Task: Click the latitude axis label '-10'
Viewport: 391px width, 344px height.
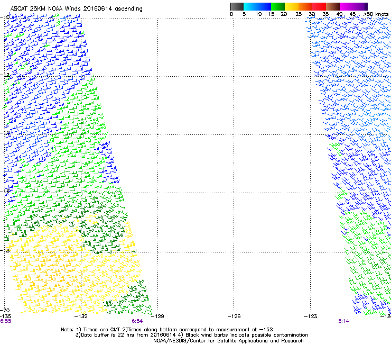Action: (x=5, y=17)
